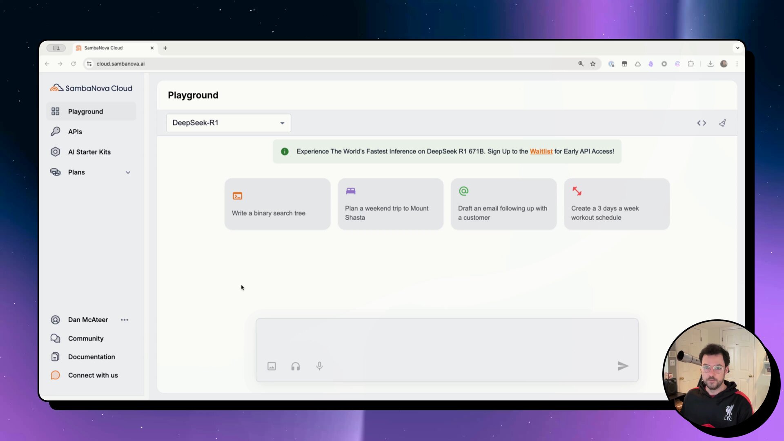Click the Plans coins icon
784x441 pixels.
click(55, 172)
